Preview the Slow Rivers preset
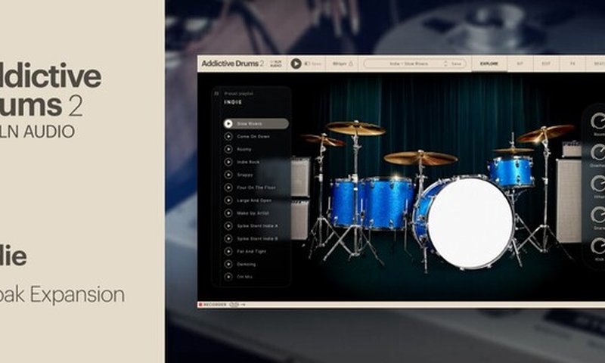This screenshot has height=363, width=605. click(x=228, y=123)
